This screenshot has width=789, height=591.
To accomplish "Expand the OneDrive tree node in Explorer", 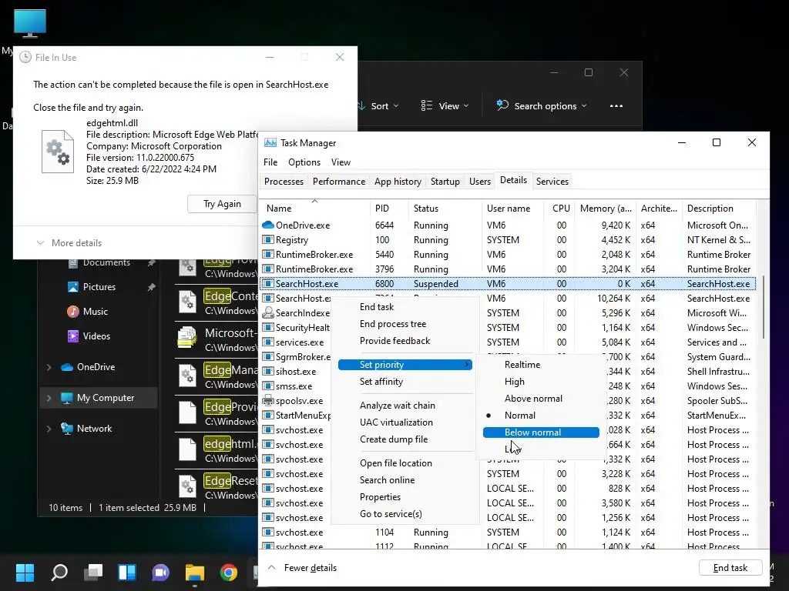I will [x=49, y=367].
